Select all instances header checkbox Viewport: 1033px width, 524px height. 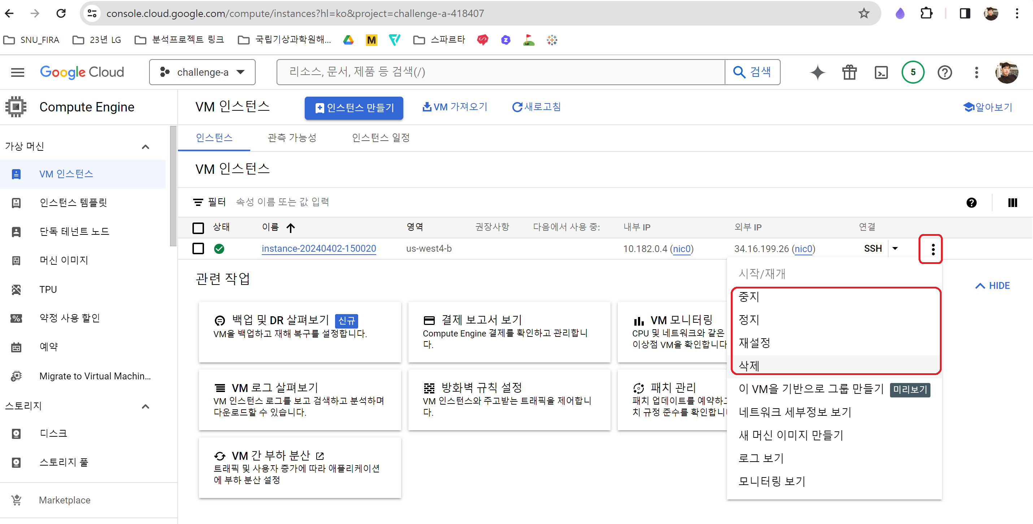pos(198,228)
